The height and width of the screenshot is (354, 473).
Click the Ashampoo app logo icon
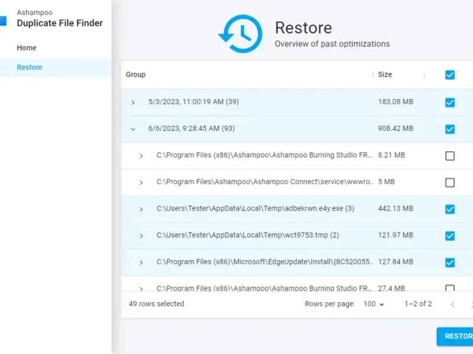coord(3,21)
